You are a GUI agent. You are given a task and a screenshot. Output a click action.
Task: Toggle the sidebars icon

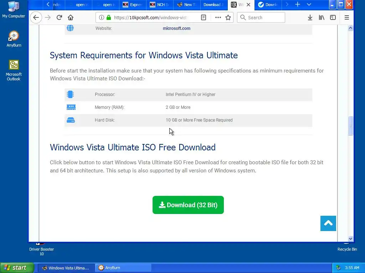[x=333, y=17]
